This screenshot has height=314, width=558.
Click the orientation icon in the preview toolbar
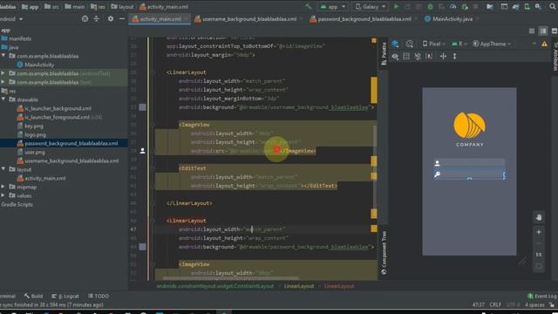(x=410, y=44)
